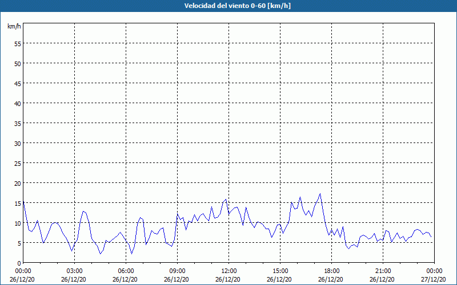Select the 40 y-axis label

pyautogui.click(x=18, y=104)
